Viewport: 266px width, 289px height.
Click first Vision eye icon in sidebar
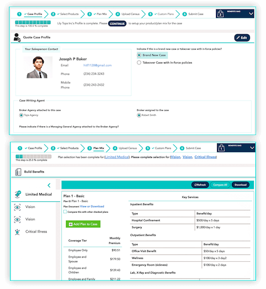(18, 207)
